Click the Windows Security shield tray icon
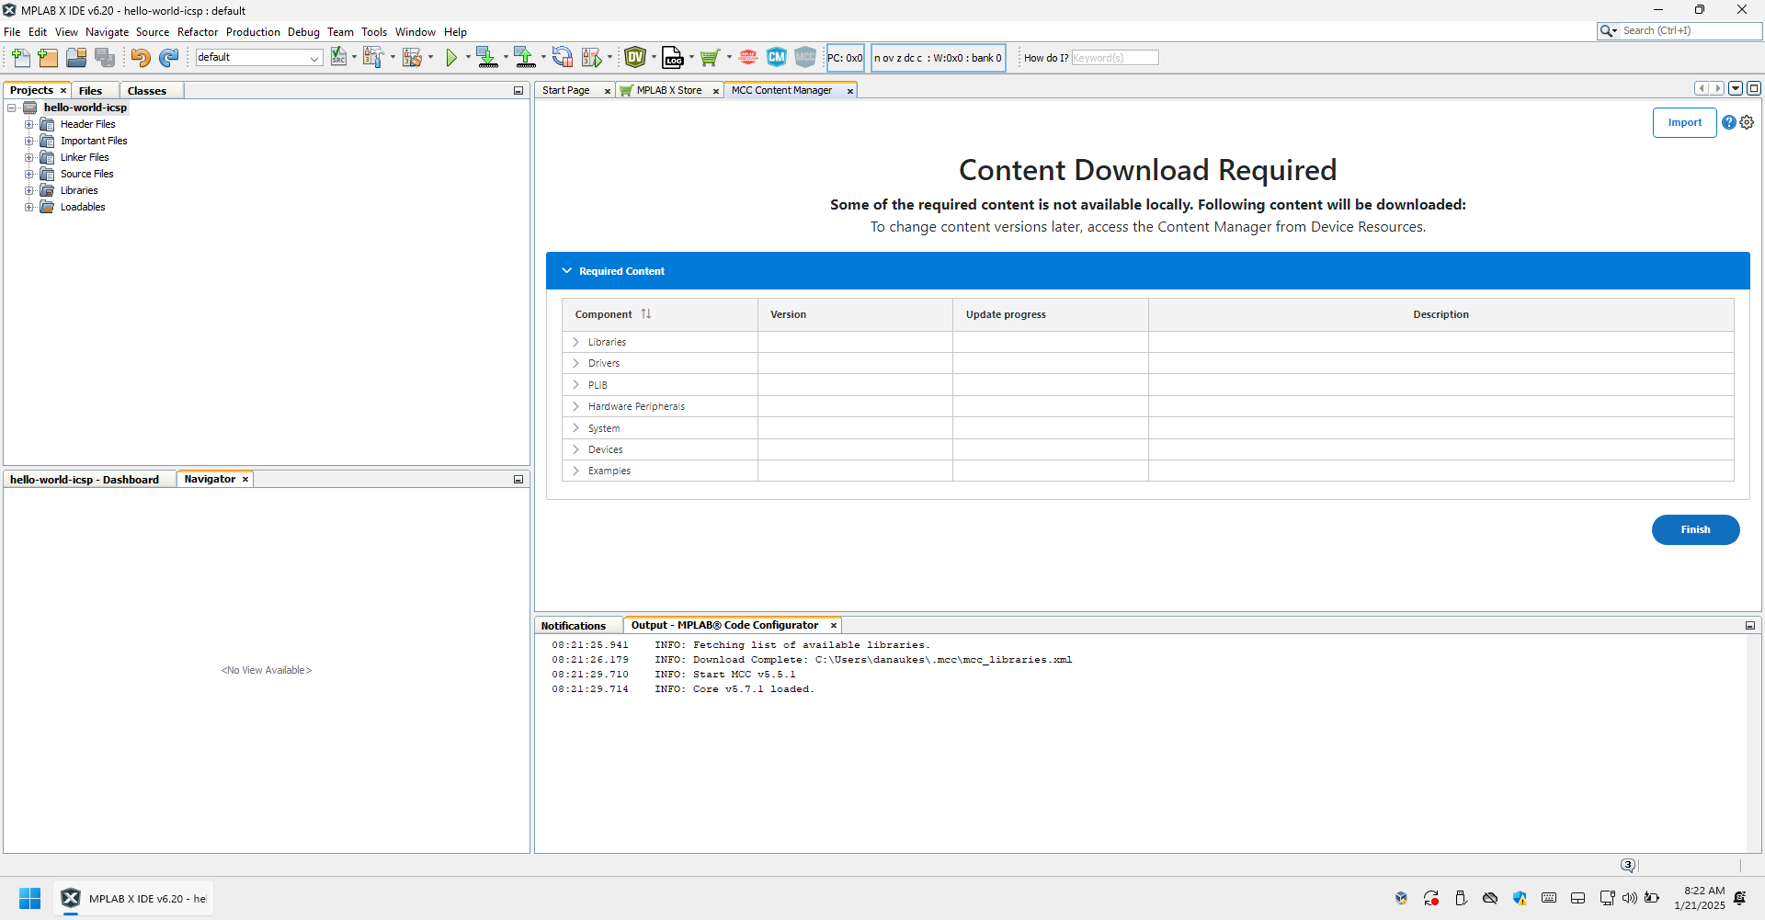Screen dimensions: 1765x920 point(1520,898)
